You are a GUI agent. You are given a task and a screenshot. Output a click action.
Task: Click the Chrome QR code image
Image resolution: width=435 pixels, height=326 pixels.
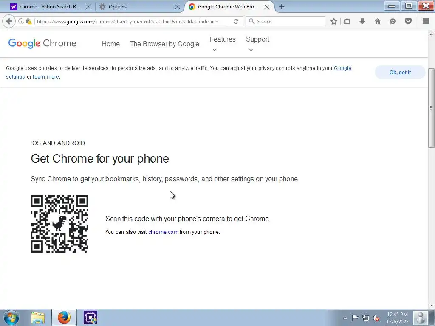tap(59, 224)
